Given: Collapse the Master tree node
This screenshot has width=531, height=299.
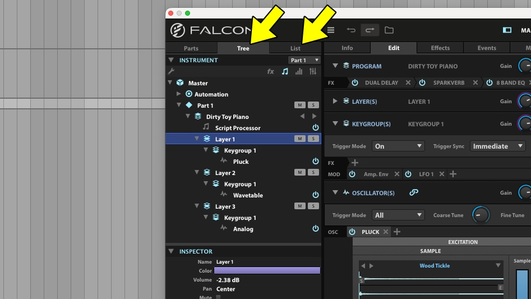Looking at the screenshot, I should pyautogui.click(x=170, y=82).
